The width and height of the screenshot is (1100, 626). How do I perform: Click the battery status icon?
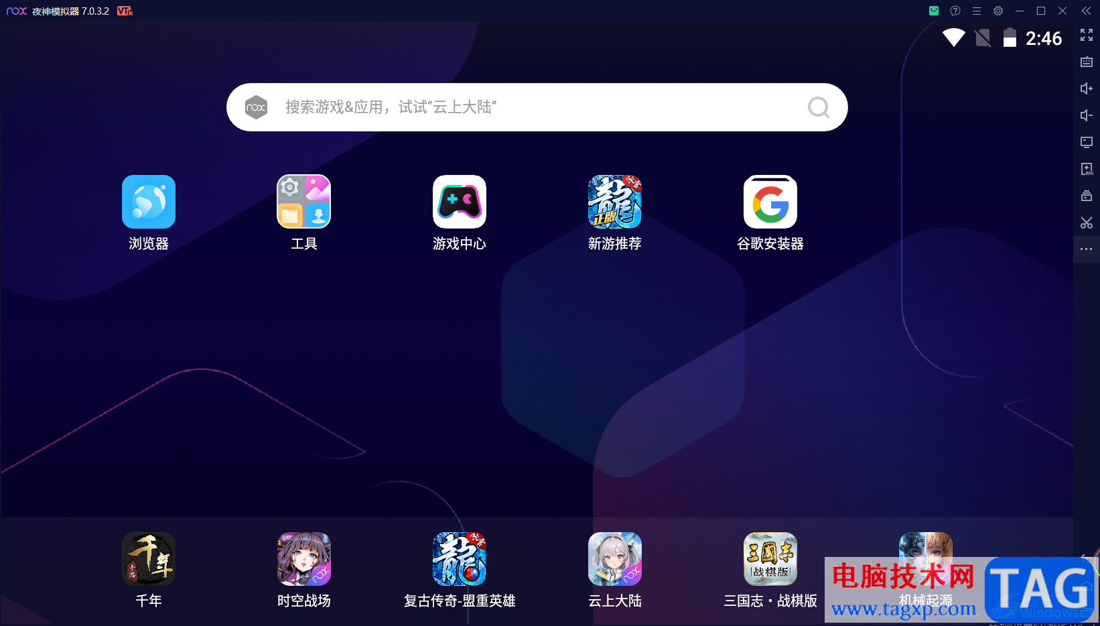pos(1010,38)
